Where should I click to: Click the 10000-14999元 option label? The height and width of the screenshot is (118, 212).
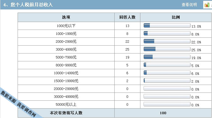(x=66, y=73)
